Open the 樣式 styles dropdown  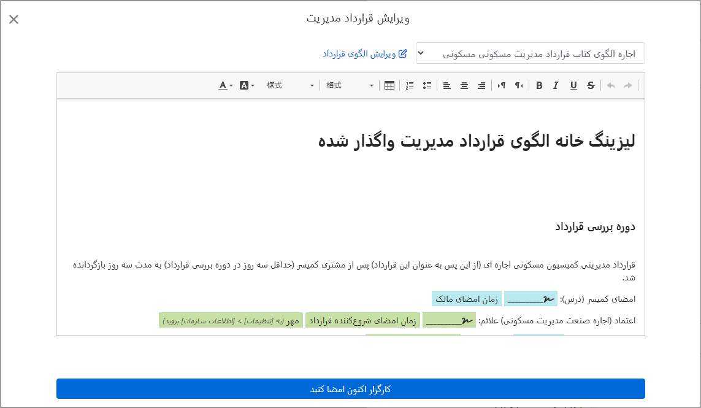(290, 85)
